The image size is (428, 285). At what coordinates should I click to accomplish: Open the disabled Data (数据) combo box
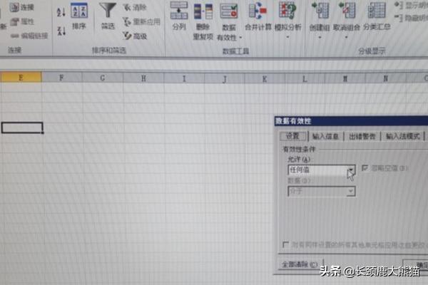(322, 192)
